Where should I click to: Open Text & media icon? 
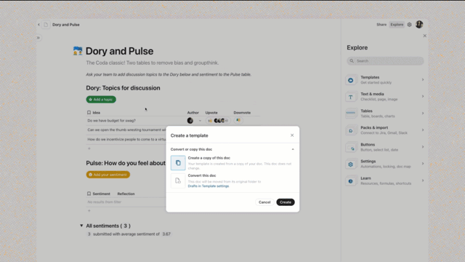tap(351, 97)
